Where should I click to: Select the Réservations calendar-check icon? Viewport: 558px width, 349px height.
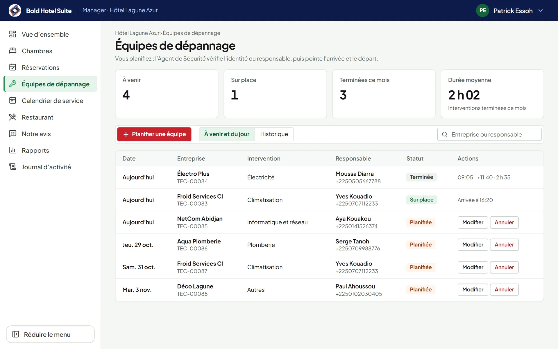[x=12, y=67]
